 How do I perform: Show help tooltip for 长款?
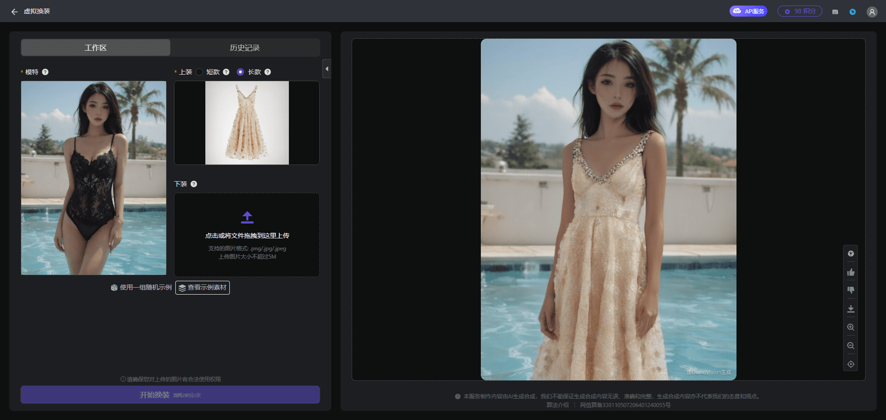pos(268,72)
